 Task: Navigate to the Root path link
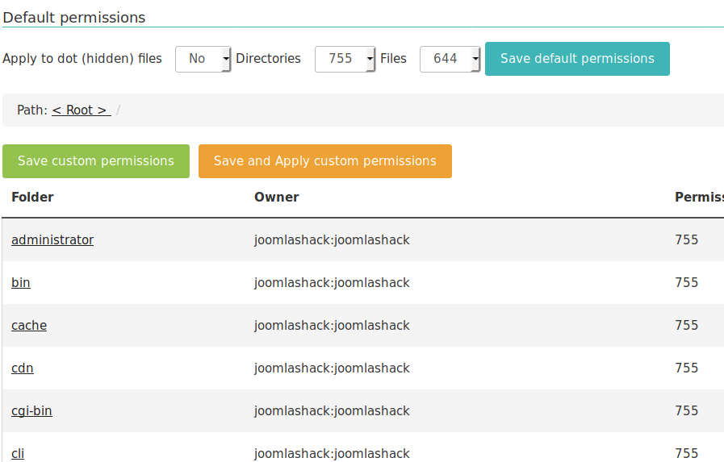point(81,110)
